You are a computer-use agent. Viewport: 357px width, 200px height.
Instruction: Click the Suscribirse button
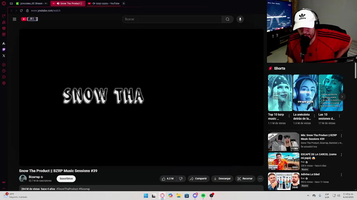click(x=66, y=179)
